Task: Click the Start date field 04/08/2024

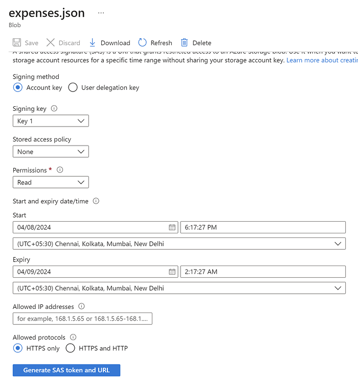Action: (96, 227)
